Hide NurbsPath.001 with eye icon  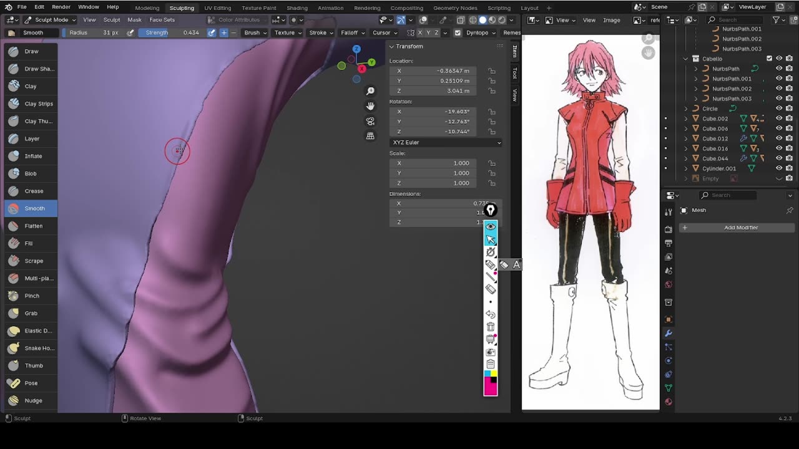coord(779,79)
